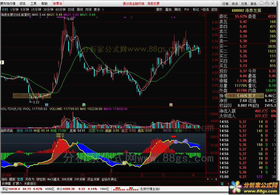Switch to the 30分钟 period
Viewport: 280px width, 195px height.
click(48, 9)
